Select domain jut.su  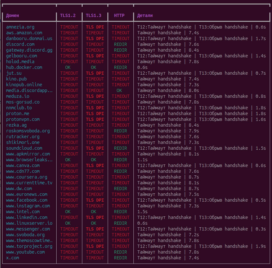pyautogui.click(x=14, y=73)
